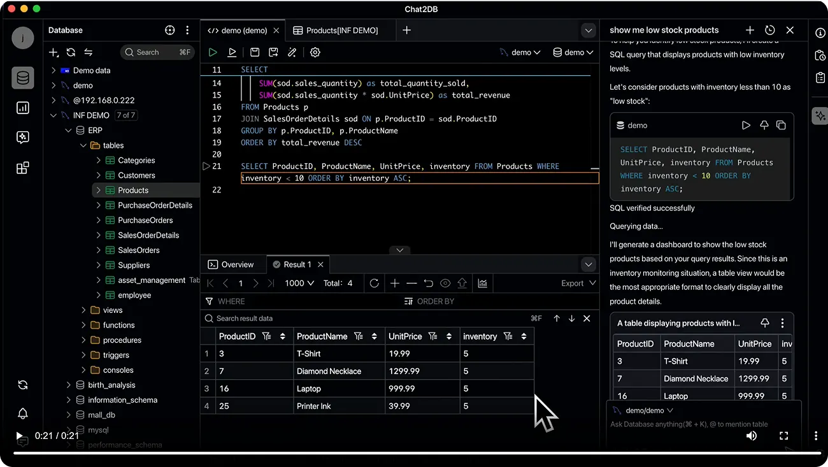Mute the video with the speaker icon

[752, 436]
